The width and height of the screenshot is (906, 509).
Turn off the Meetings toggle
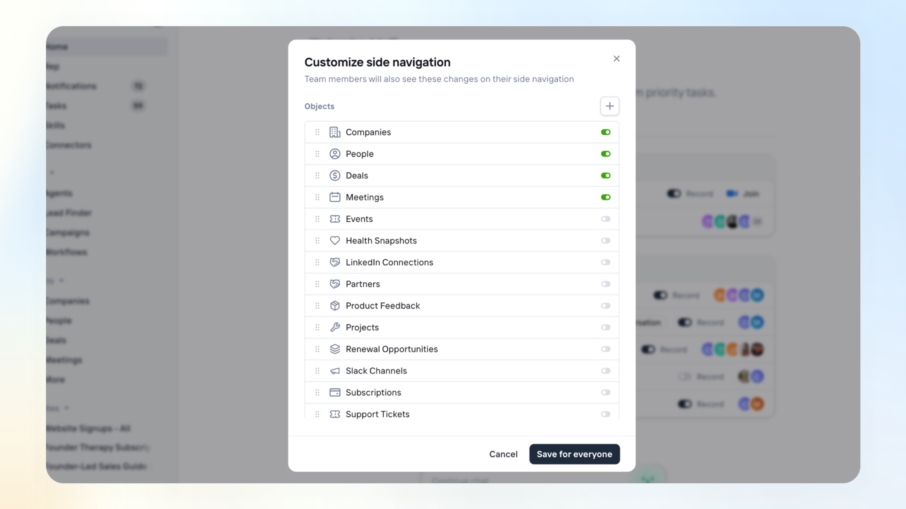[606, 197]
